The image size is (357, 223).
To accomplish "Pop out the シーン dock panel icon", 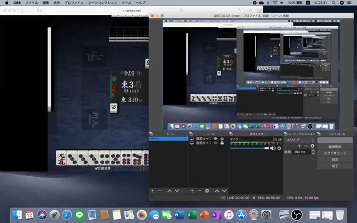I will coord(151,134).
